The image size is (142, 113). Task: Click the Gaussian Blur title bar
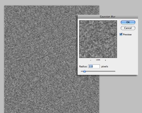point(108,17)
